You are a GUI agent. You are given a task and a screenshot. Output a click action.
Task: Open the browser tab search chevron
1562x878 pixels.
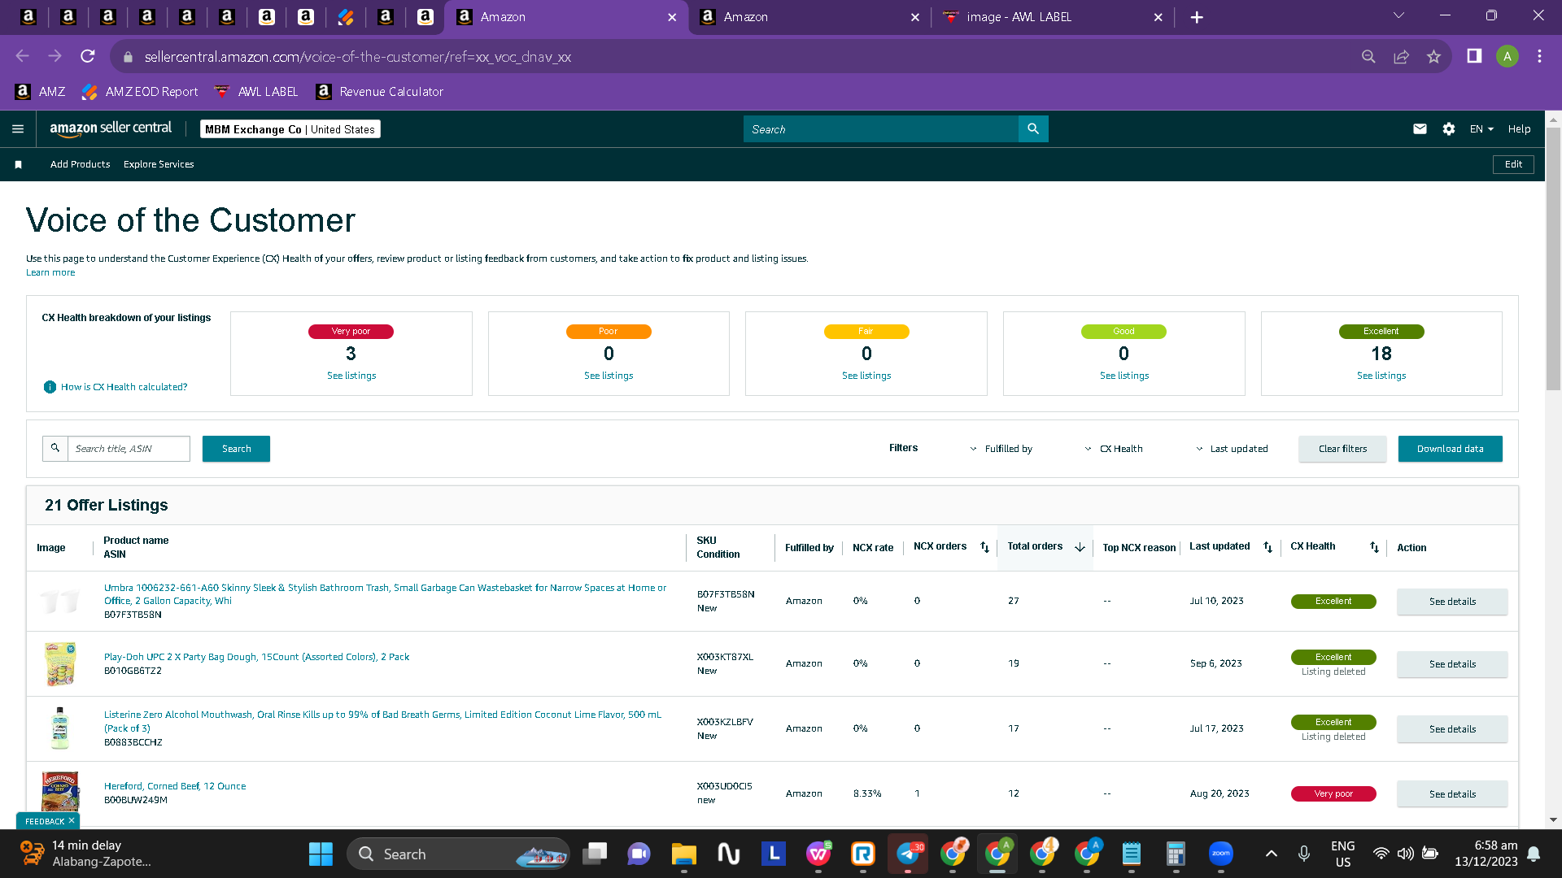(1399, 15)
